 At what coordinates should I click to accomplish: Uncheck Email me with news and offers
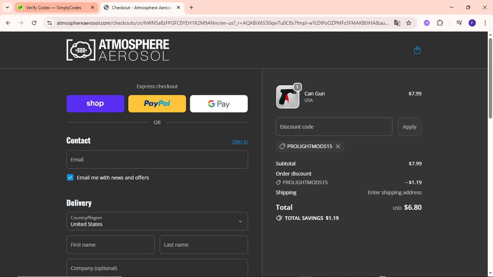click(x=70, y=177)
